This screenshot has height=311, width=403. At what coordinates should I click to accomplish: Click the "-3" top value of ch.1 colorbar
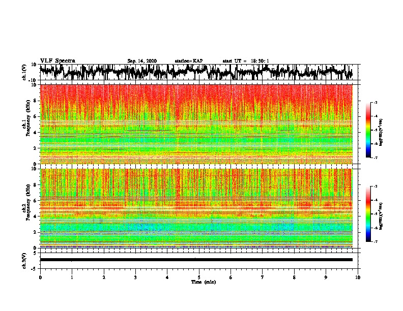tap(376, 102)
